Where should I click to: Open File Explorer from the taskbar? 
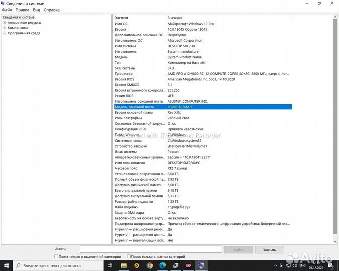click(124, 265)
